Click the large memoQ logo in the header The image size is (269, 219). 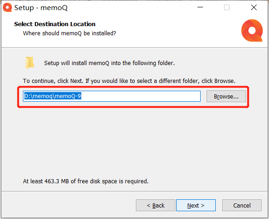[x=252, y=31]
